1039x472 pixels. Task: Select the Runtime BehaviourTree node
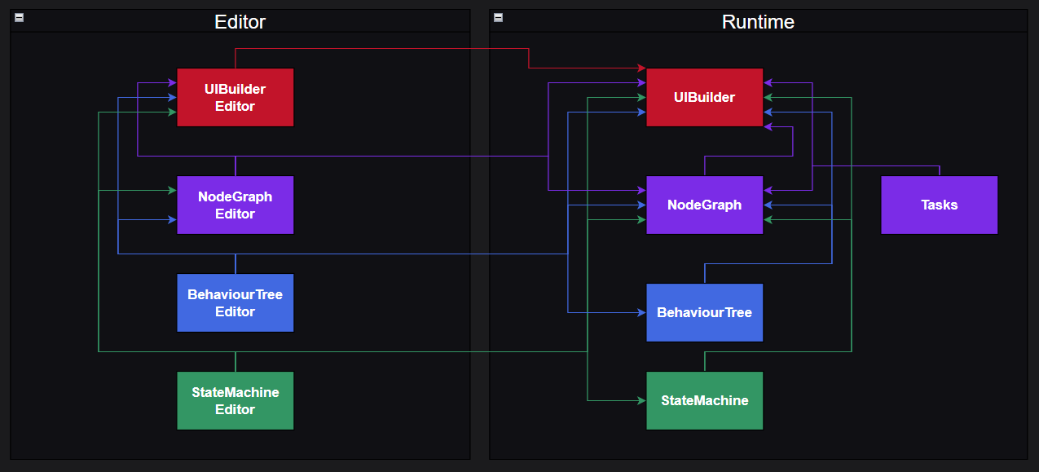[704, 313]
